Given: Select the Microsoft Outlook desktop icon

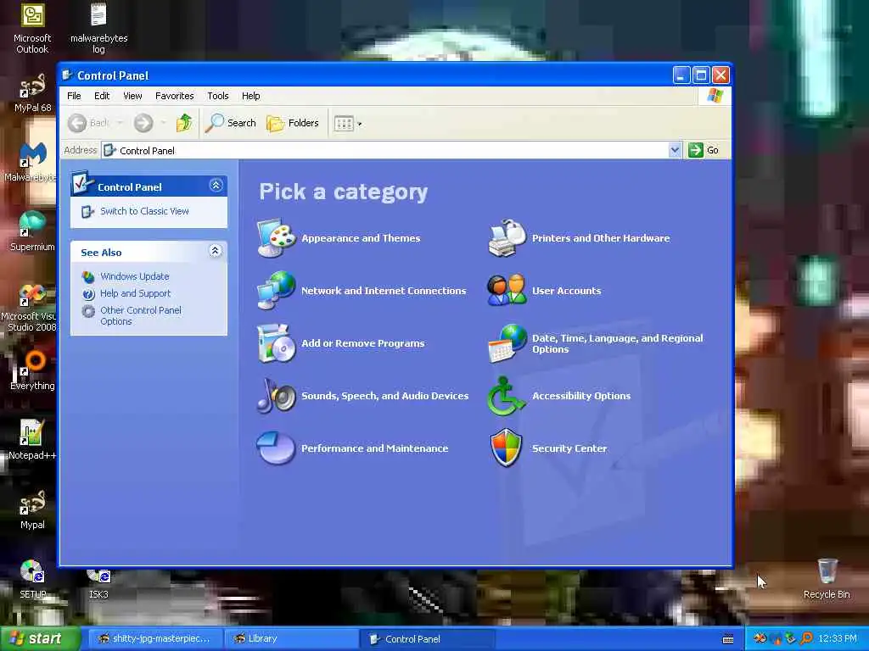Looking at the screenshot, I should point(32,28).
